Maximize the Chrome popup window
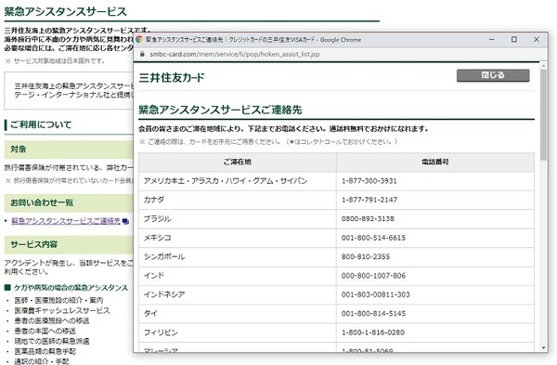Viewport: 557px width, 365px height. [x=513, y=39]
